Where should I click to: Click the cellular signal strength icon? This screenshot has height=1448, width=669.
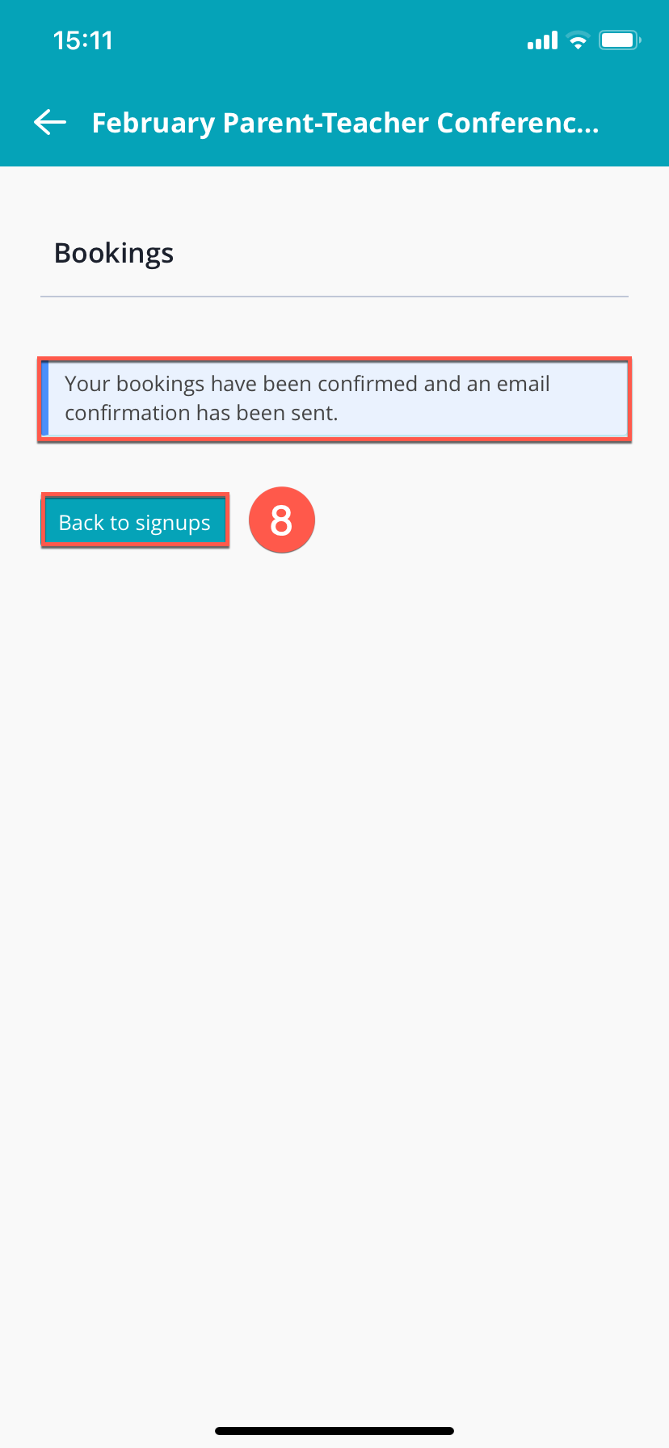pos(542,40)
